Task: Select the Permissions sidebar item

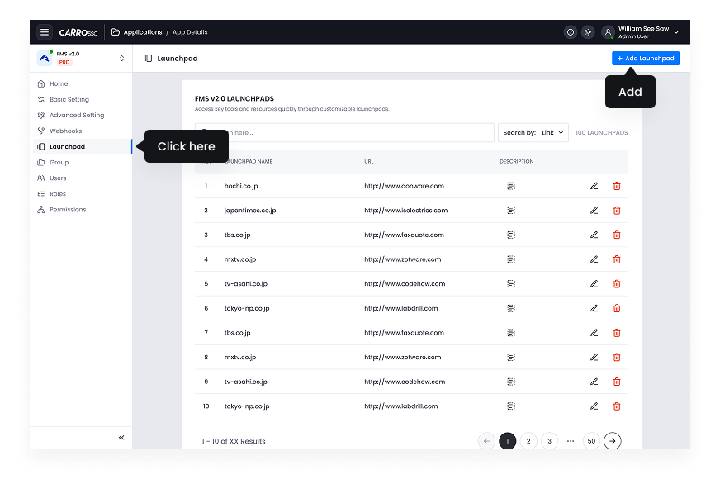Action: coord(69,209)
